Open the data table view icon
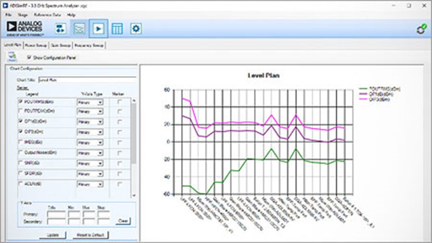 117,29
